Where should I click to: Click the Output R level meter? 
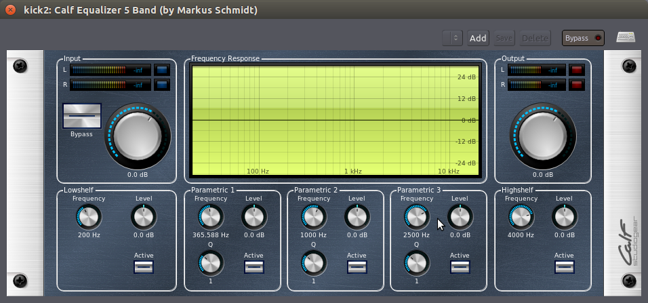click(x=536, y=85)
